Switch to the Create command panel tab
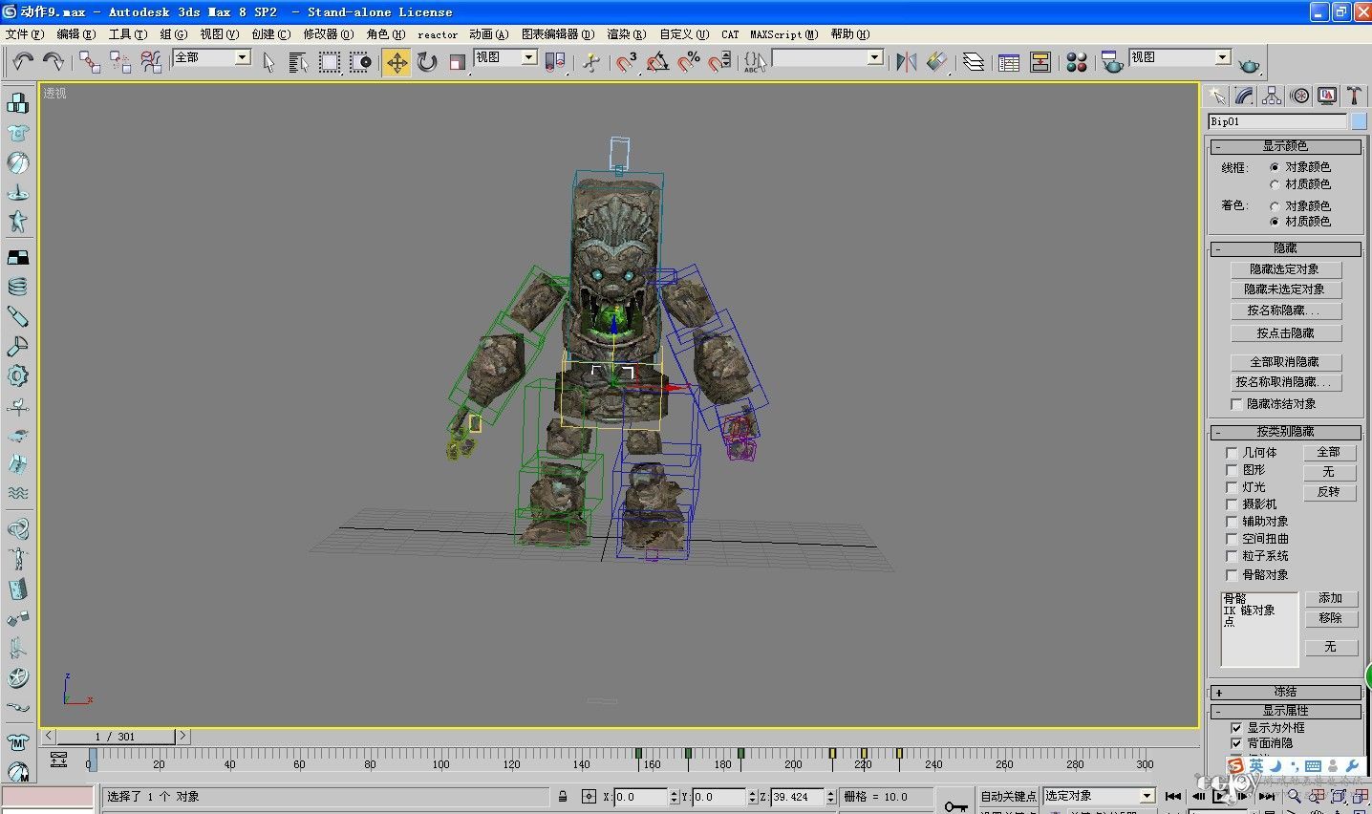The height and width of the screenshot is (814, 1372). click(1216, 96)
